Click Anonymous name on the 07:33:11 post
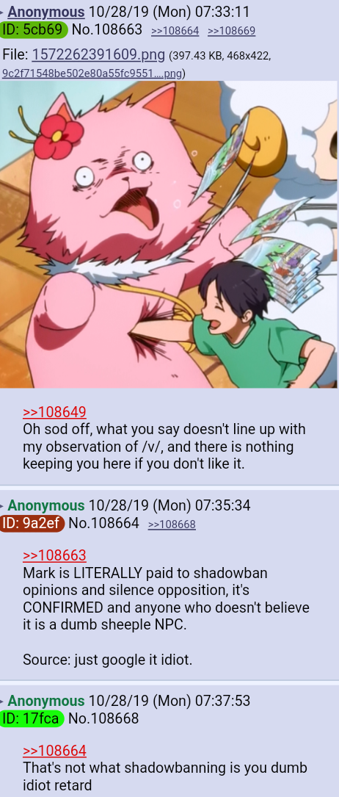This screenshot has width=339, height=797. point(46,12)
